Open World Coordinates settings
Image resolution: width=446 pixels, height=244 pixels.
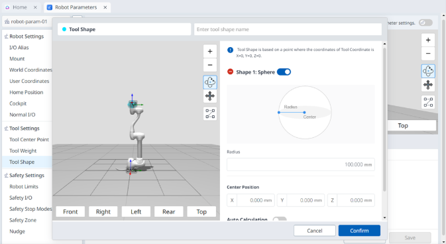pos(30,70)
